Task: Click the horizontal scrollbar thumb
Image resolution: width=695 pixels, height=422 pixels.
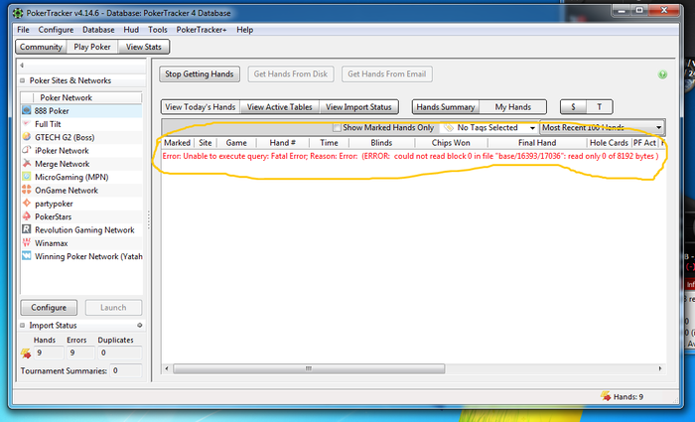Action: tap(309, 368)
